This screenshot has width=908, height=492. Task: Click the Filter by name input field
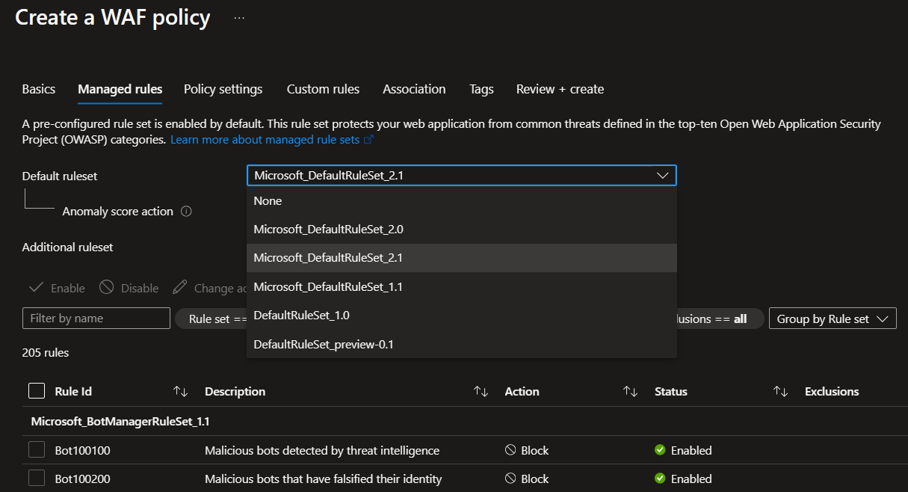pyautogui.click(x=96, y=319)
